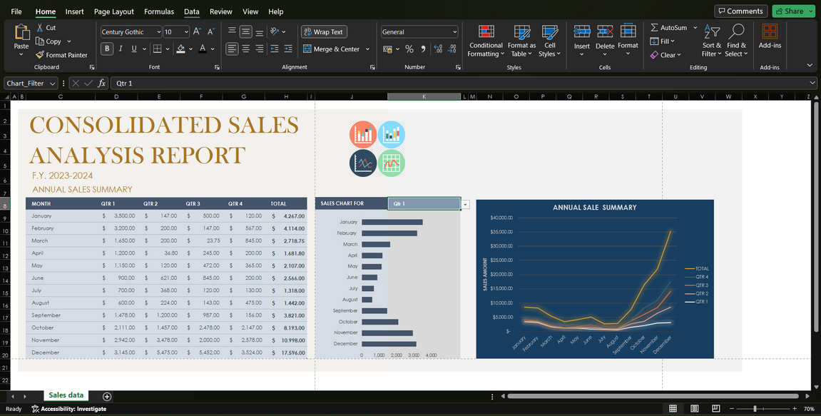Click Accessibility: Investigate in status bar
The height and width of the screenshot is (416, 821).
pyautogui.click(x=69, y=409)
